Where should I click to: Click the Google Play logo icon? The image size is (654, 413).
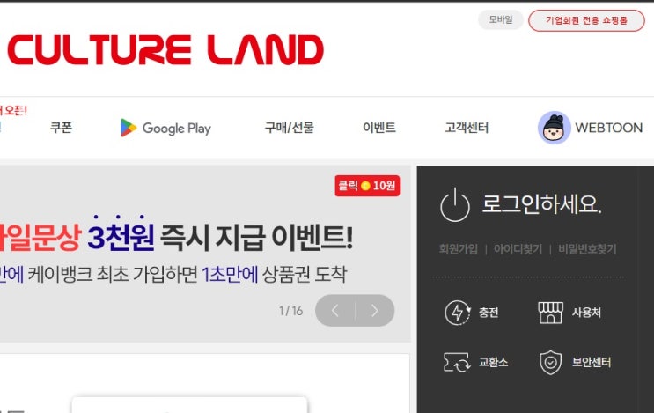pos(128,128)
